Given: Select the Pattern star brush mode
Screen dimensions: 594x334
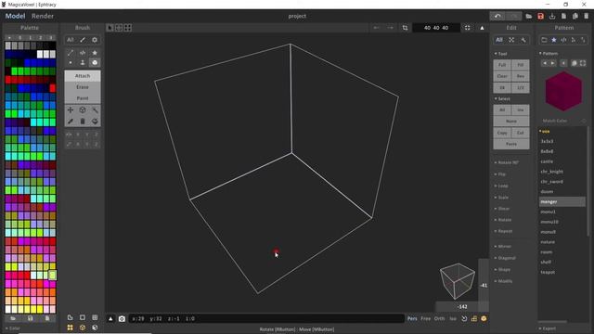Looking at the screenshot, I should 95,53.
